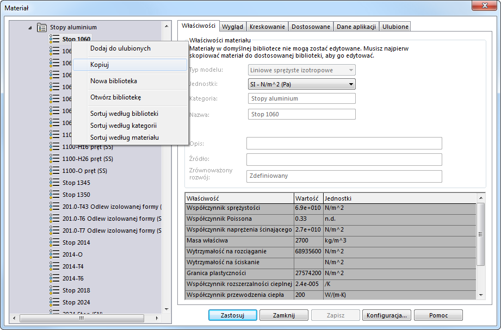Click the icon next to 1100-O pręt (SS)

54,171
